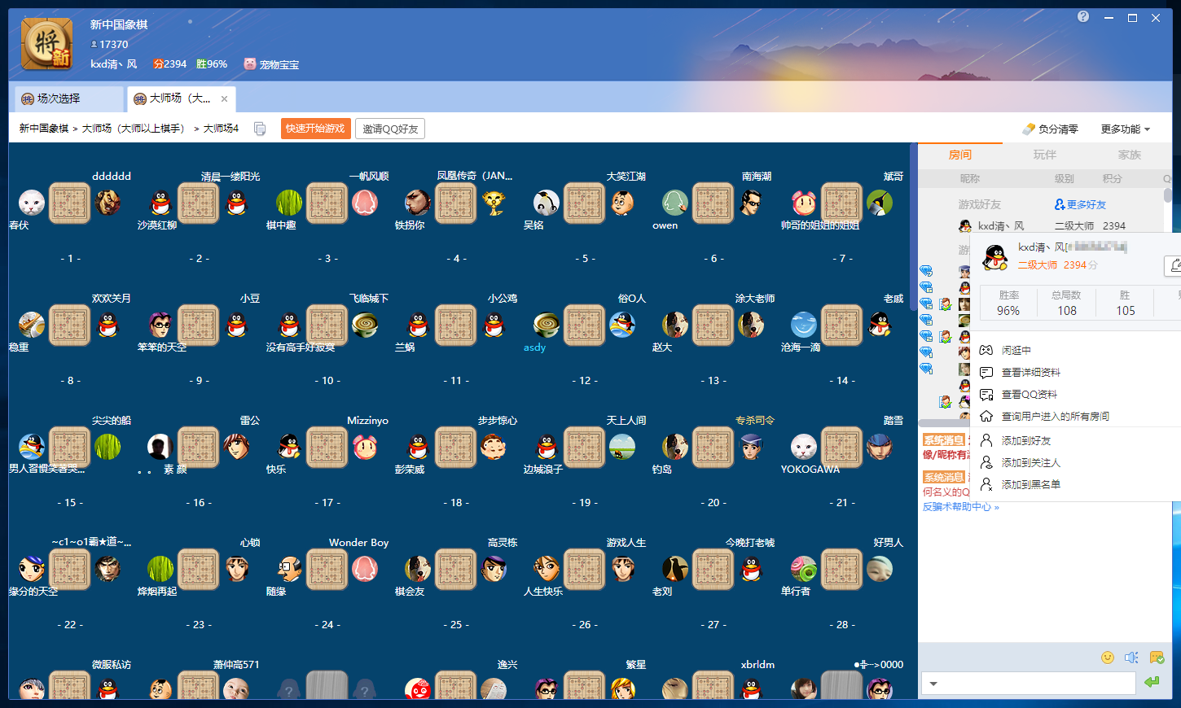
Task: Click player asdy's avatar at table 12
Action: [547, 325]
